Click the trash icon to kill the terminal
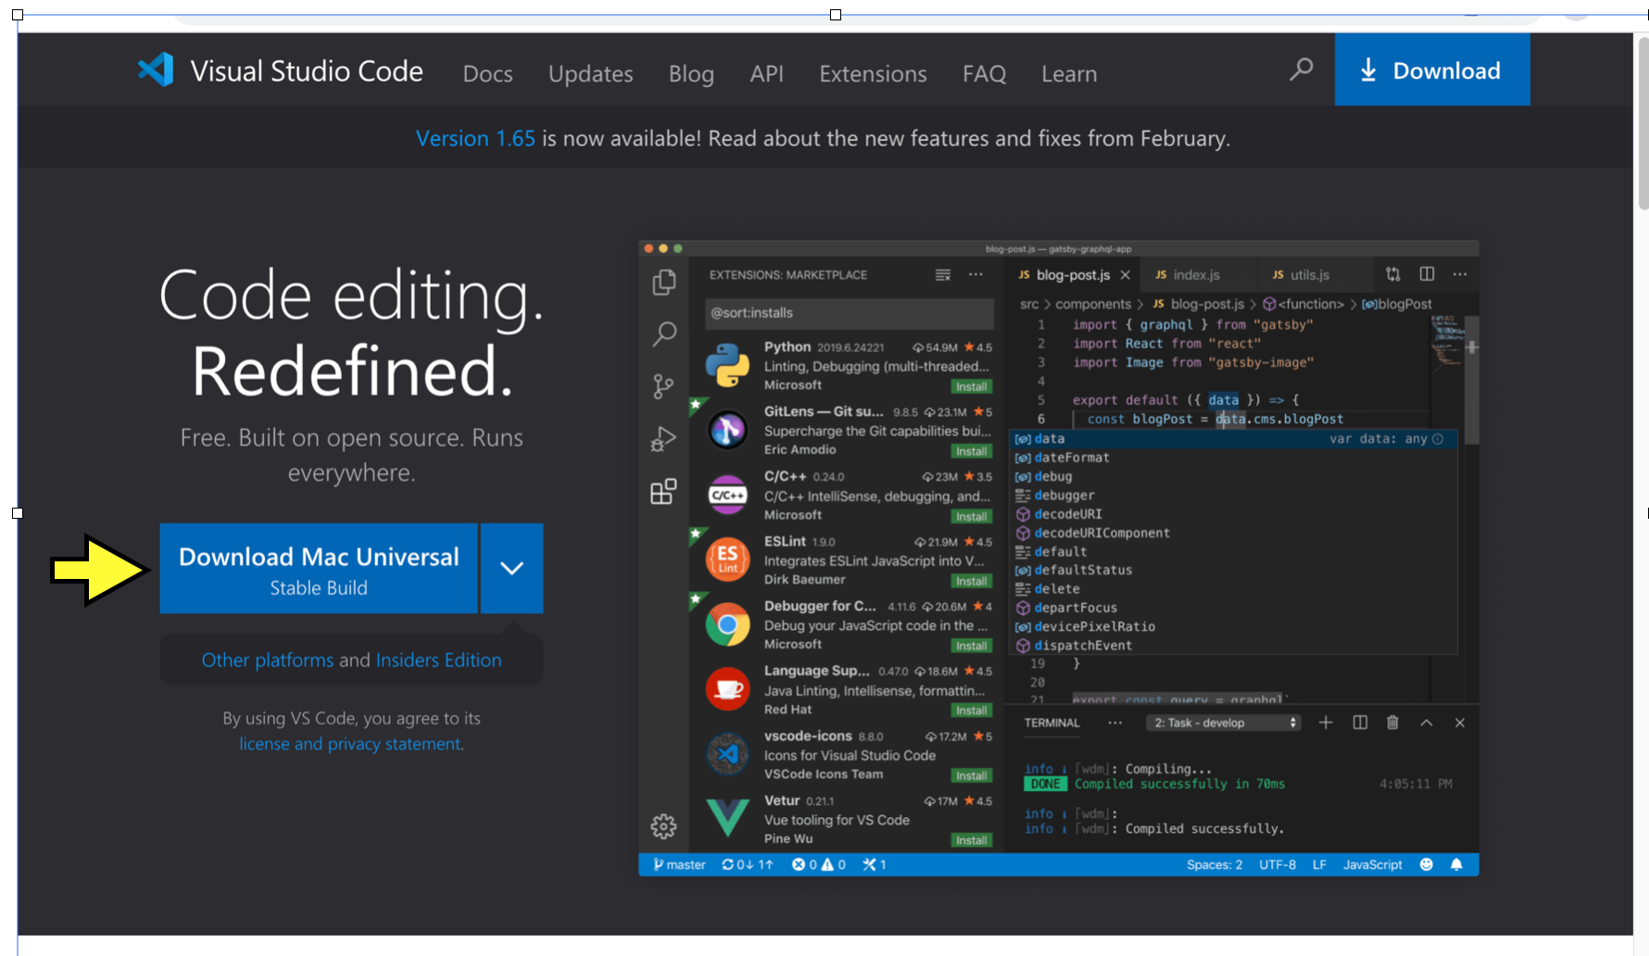This screenshot has height=956, width=1649. tap(1392, 723)
